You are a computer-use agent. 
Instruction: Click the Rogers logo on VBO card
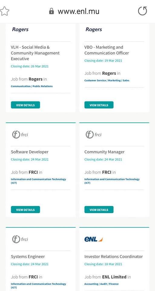(94, 29)
